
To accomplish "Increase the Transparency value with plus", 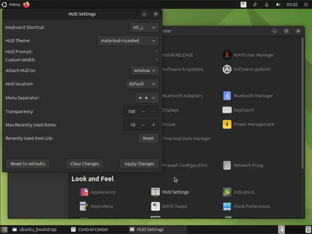I will tap(154, 112).
